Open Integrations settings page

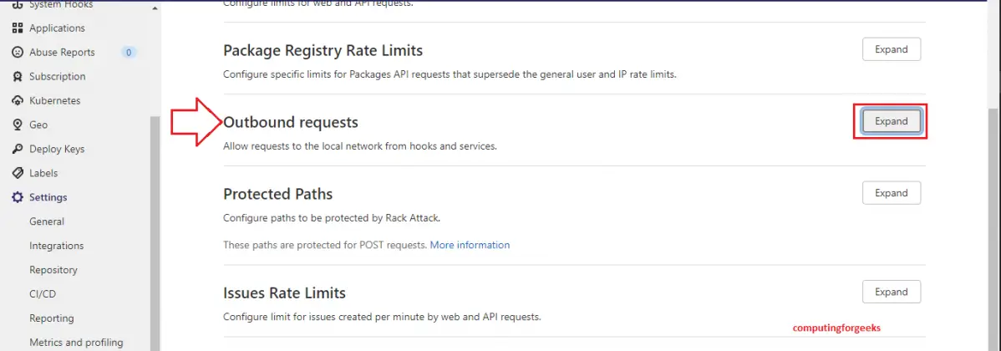click(x=56, y=246)
